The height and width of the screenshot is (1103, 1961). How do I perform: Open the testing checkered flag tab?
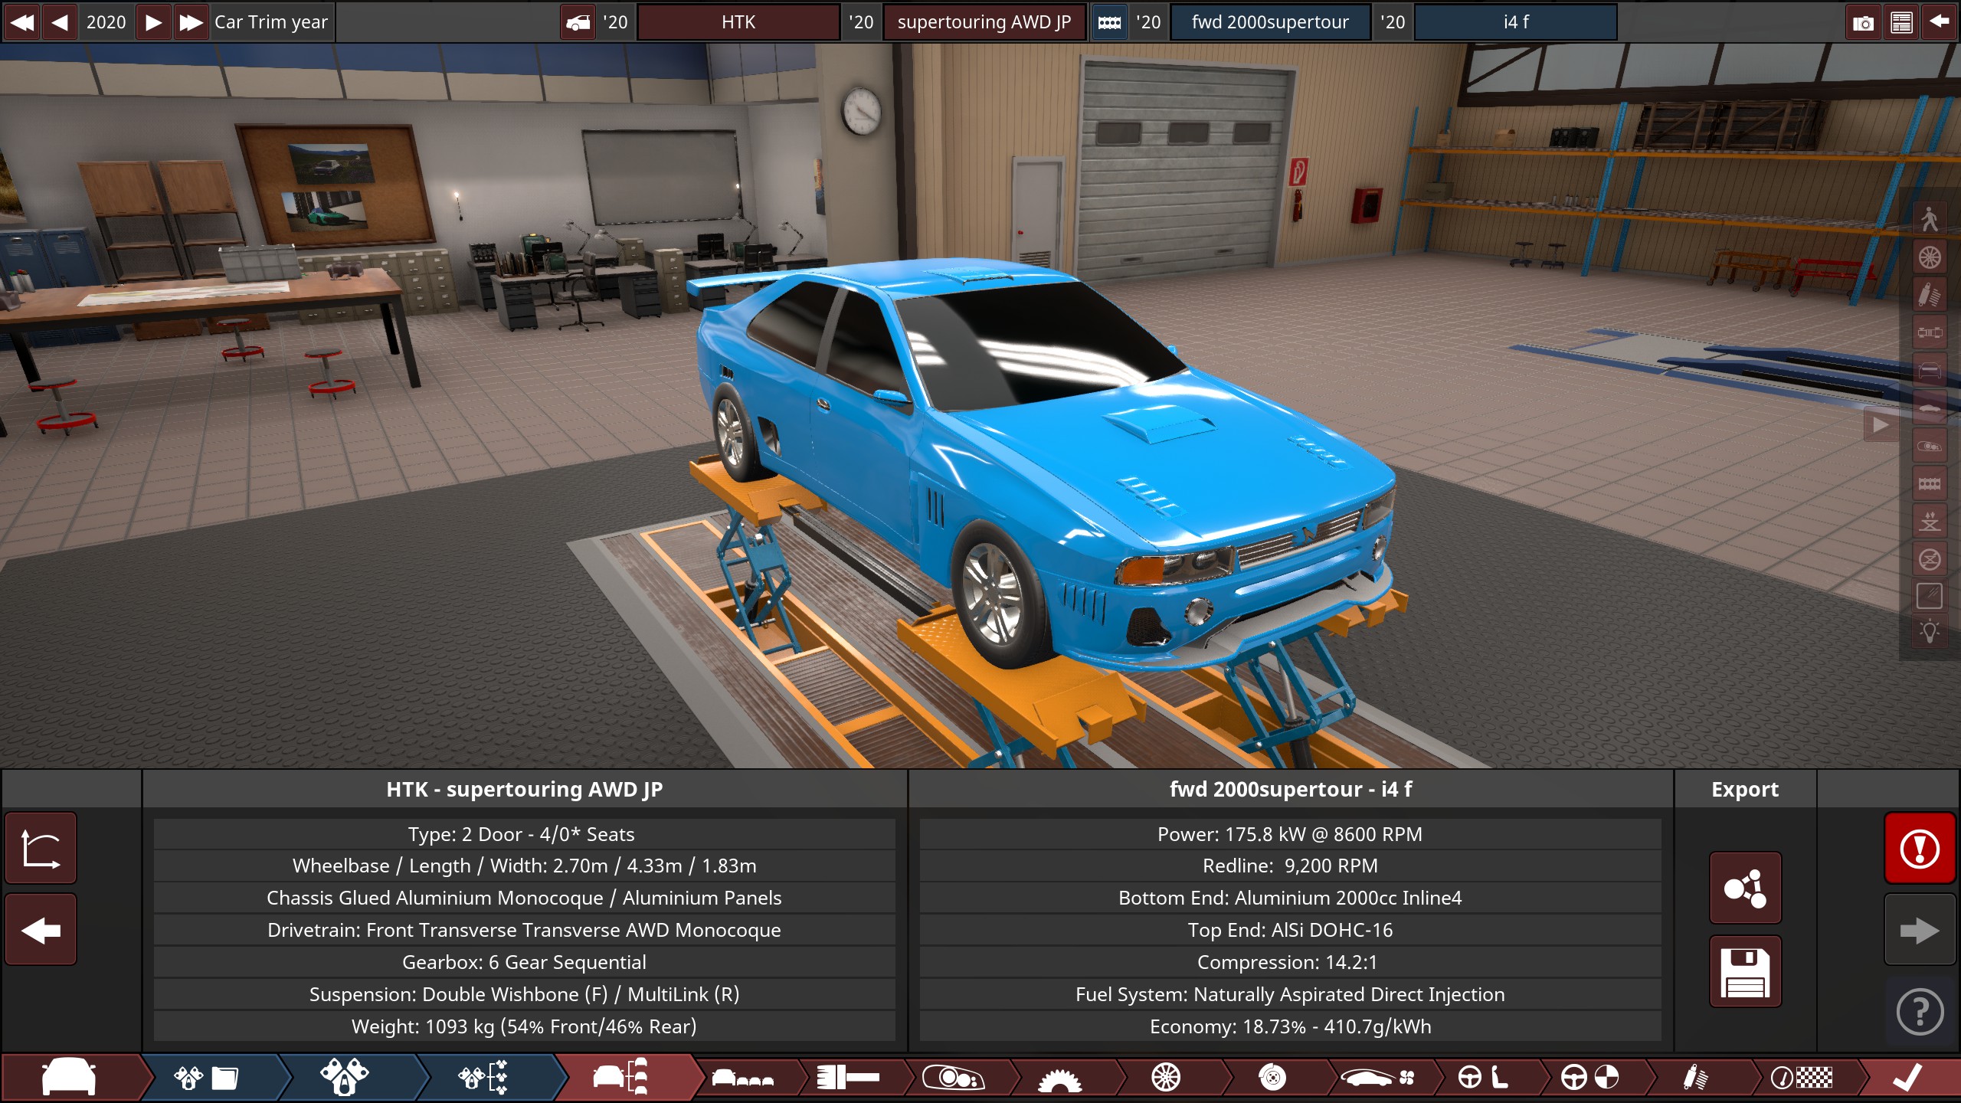[1801, 1078]
